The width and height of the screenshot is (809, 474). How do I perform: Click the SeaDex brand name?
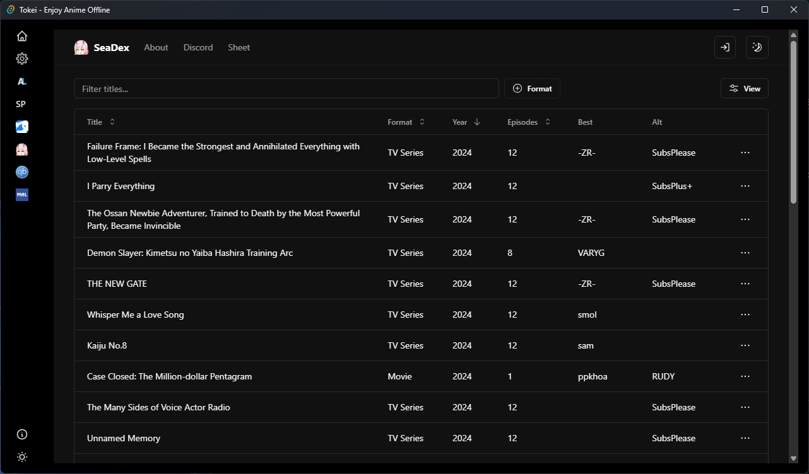click(112, 47)
